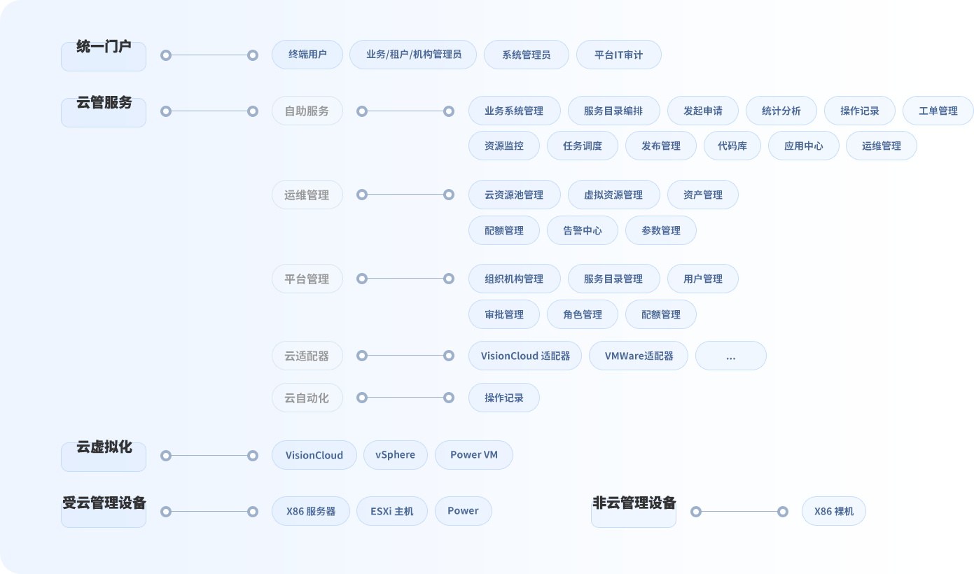Open the 告警中心 pill
The height and width of the screenshot is (574, 974).
[583, 230]
